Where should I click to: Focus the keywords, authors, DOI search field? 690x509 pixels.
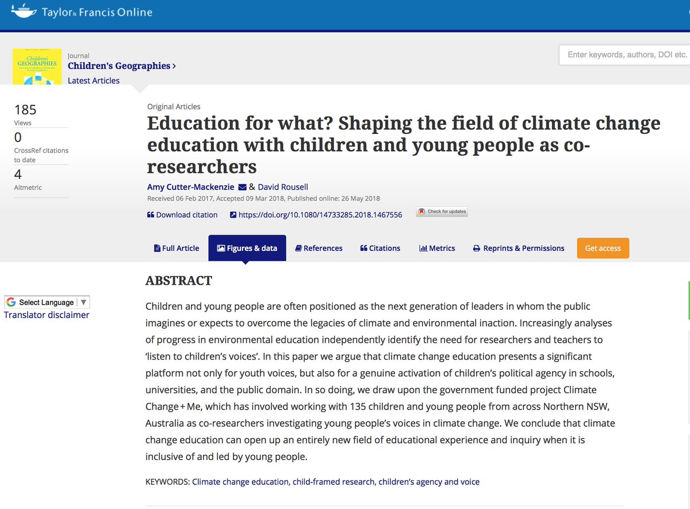[625, 55]
